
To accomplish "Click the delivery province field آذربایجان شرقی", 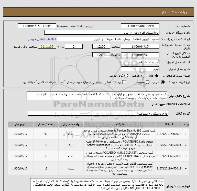I will click(x=140, y=62).
